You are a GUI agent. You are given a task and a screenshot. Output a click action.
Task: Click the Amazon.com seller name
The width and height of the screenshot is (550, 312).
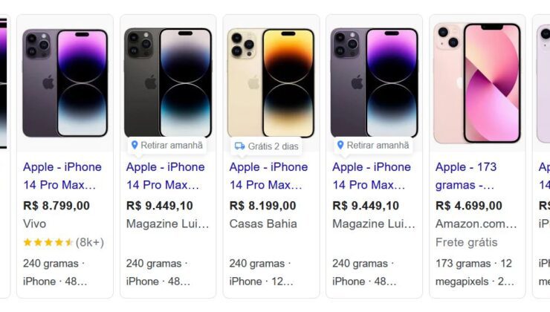click(476, 224)
